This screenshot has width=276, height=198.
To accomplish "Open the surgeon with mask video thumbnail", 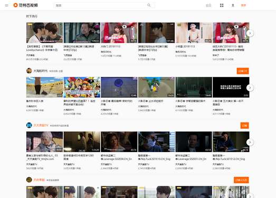I will pyautogui.click(x=157, y=142).
